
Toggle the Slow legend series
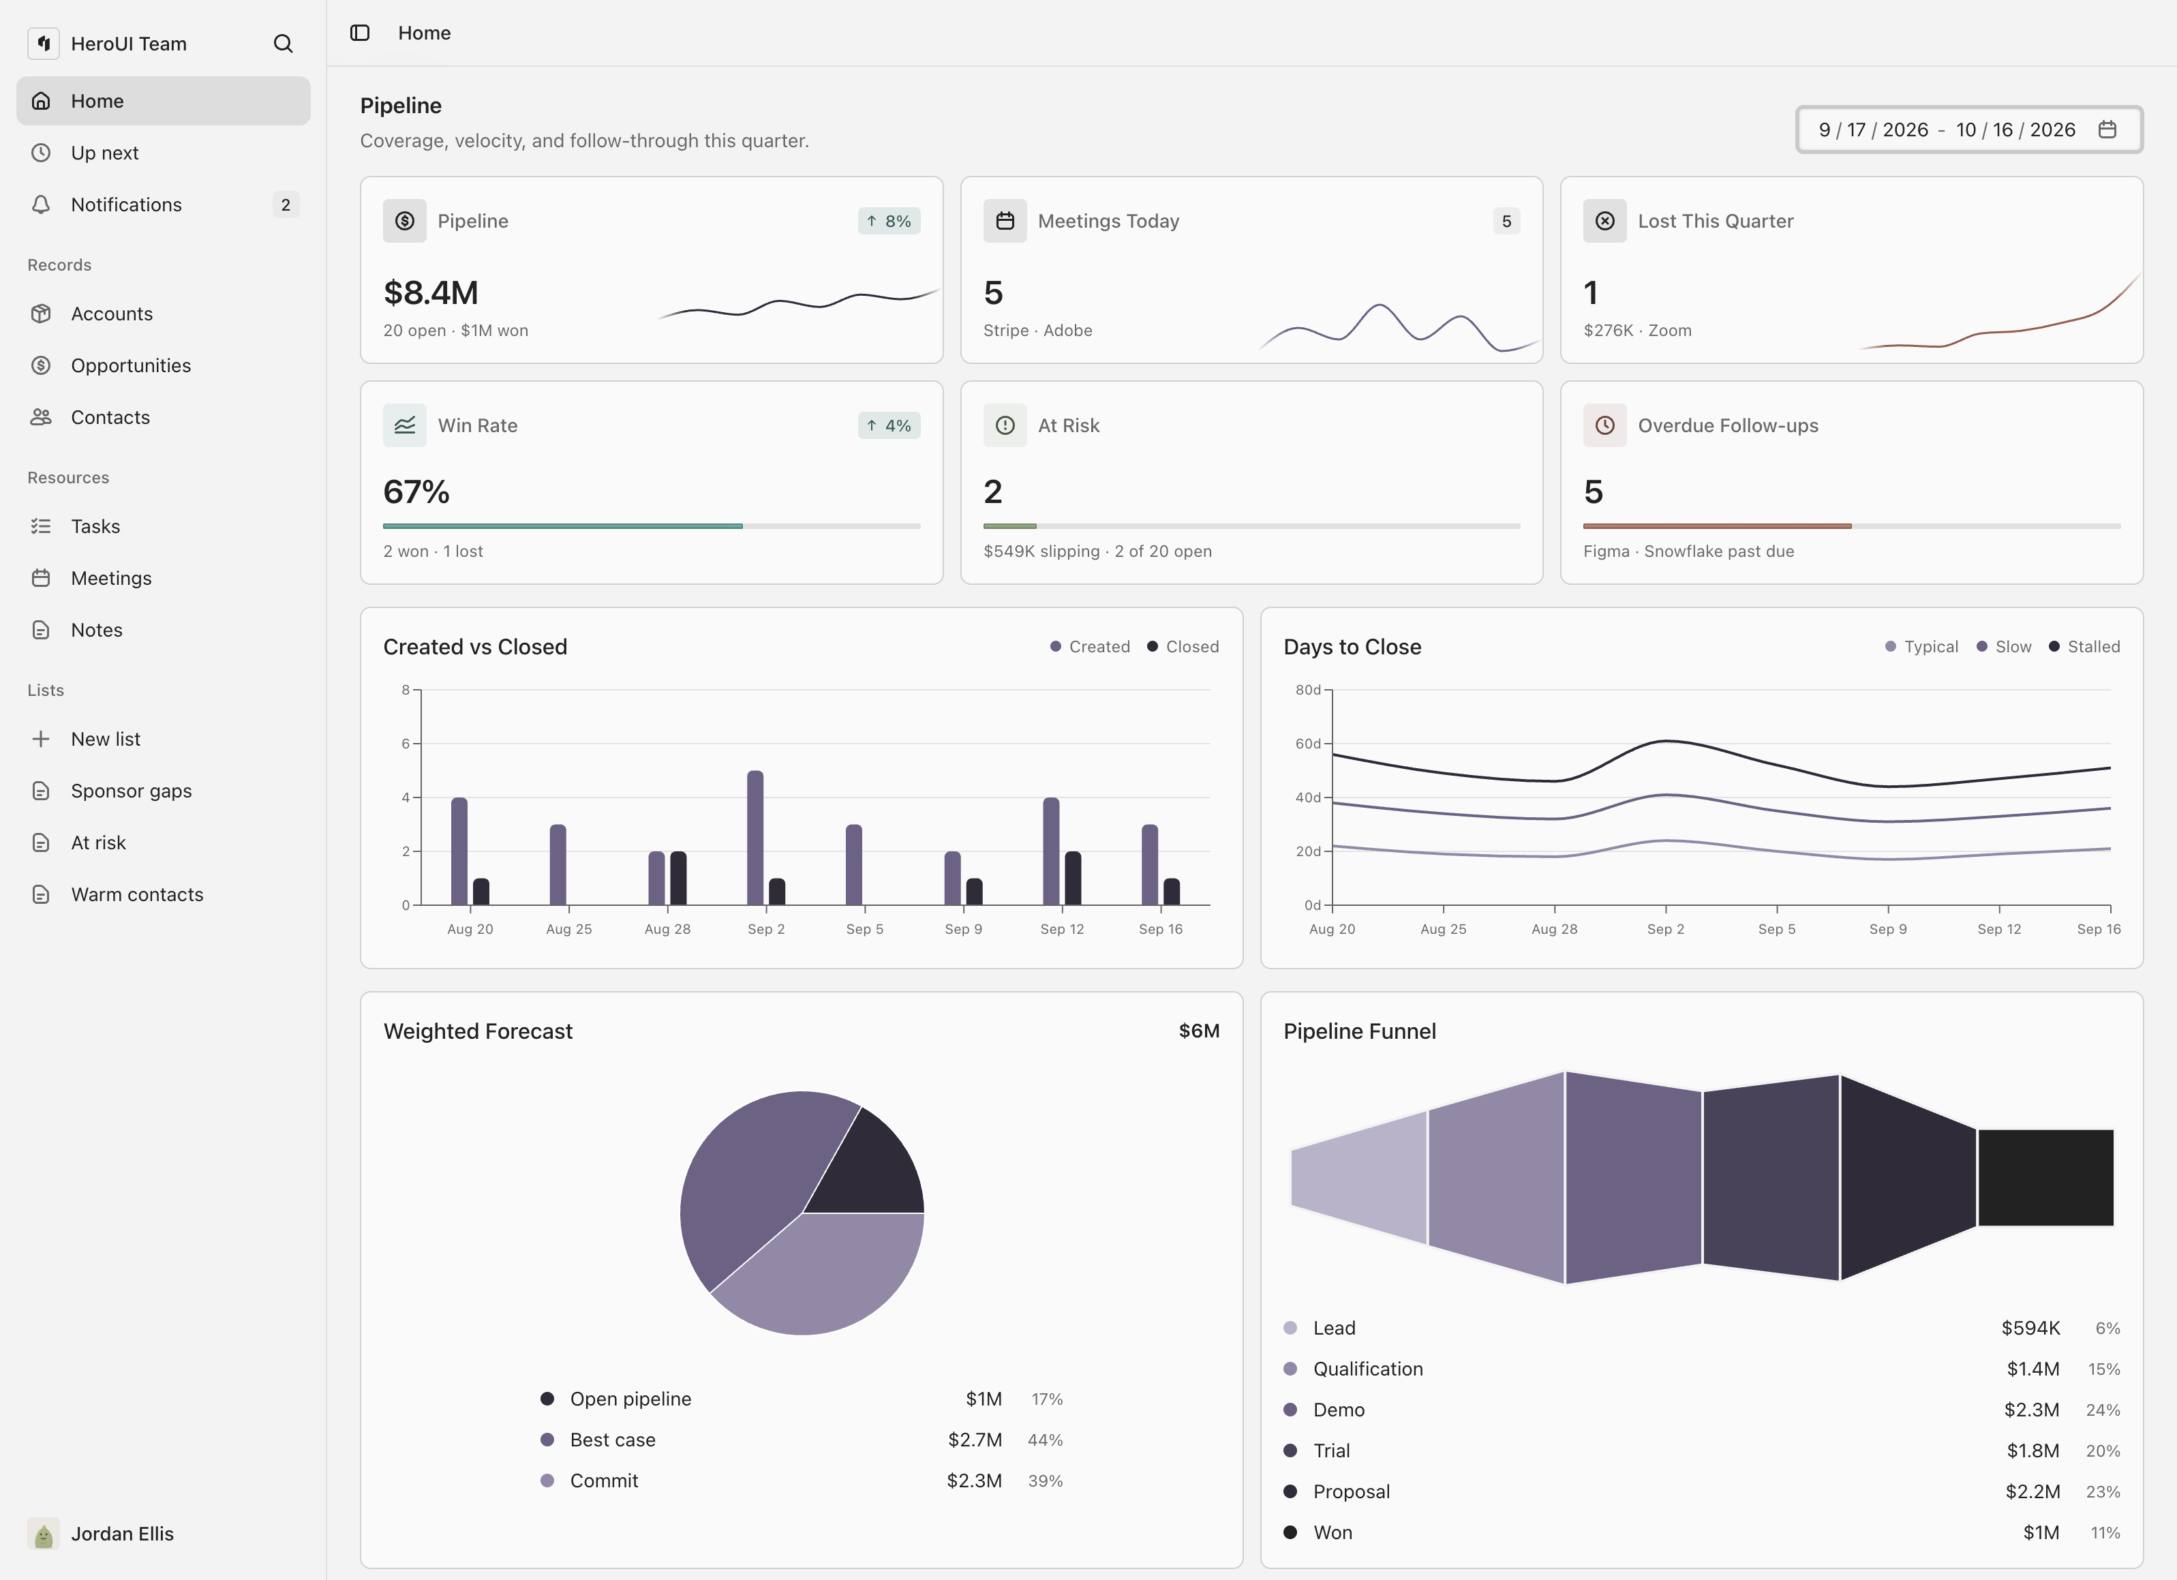point(2003,647)
